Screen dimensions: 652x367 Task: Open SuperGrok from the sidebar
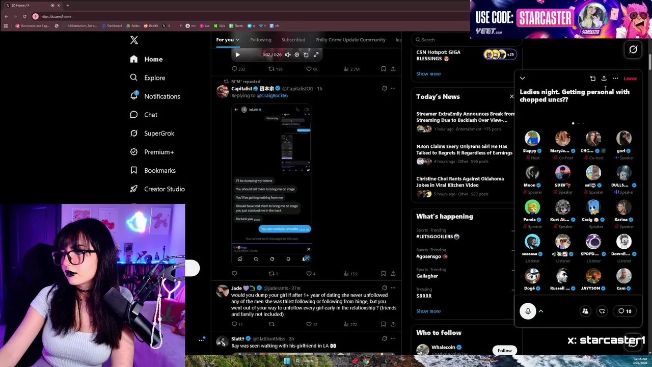point(152,133)
